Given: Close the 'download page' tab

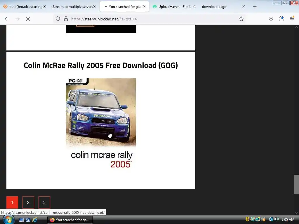Looking at the screenshot, I should pos(244,6).
